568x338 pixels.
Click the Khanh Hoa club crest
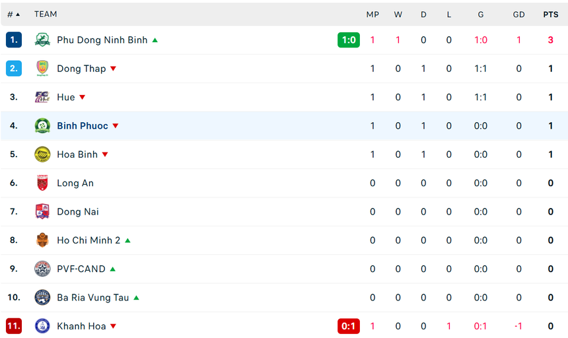tap(42, 326)
